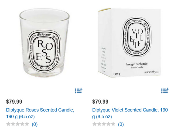Click '190 g (6.5 oz)' line of Roses title
Image resolution: width=172 pixels, height=130 pixels.
[x=20, y=116]
